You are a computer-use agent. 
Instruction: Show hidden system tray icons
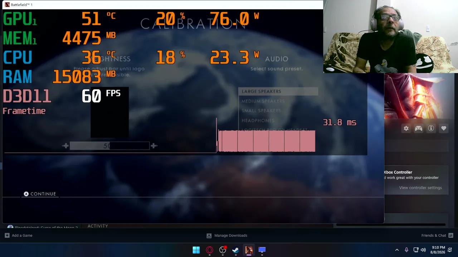click(x=397, y=250)
